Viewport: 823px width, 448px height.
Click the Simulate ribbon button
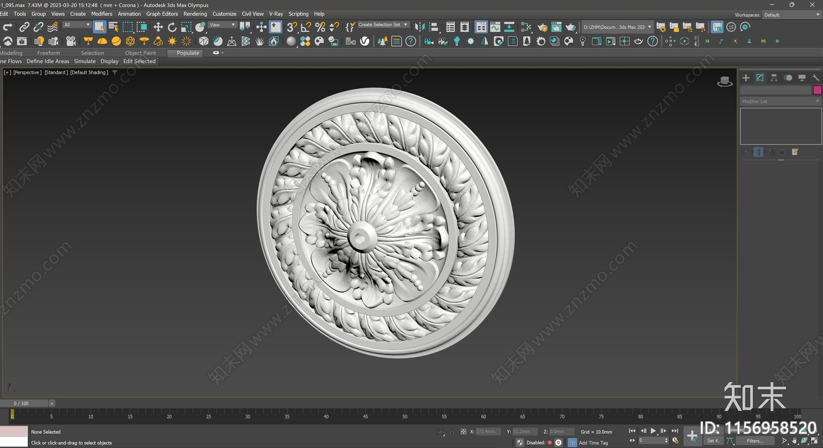[85, 61]
